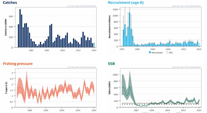Click the Recruitment (age 0) chart title
Viewport: 207px width, 113px height.
pos(126,3)
